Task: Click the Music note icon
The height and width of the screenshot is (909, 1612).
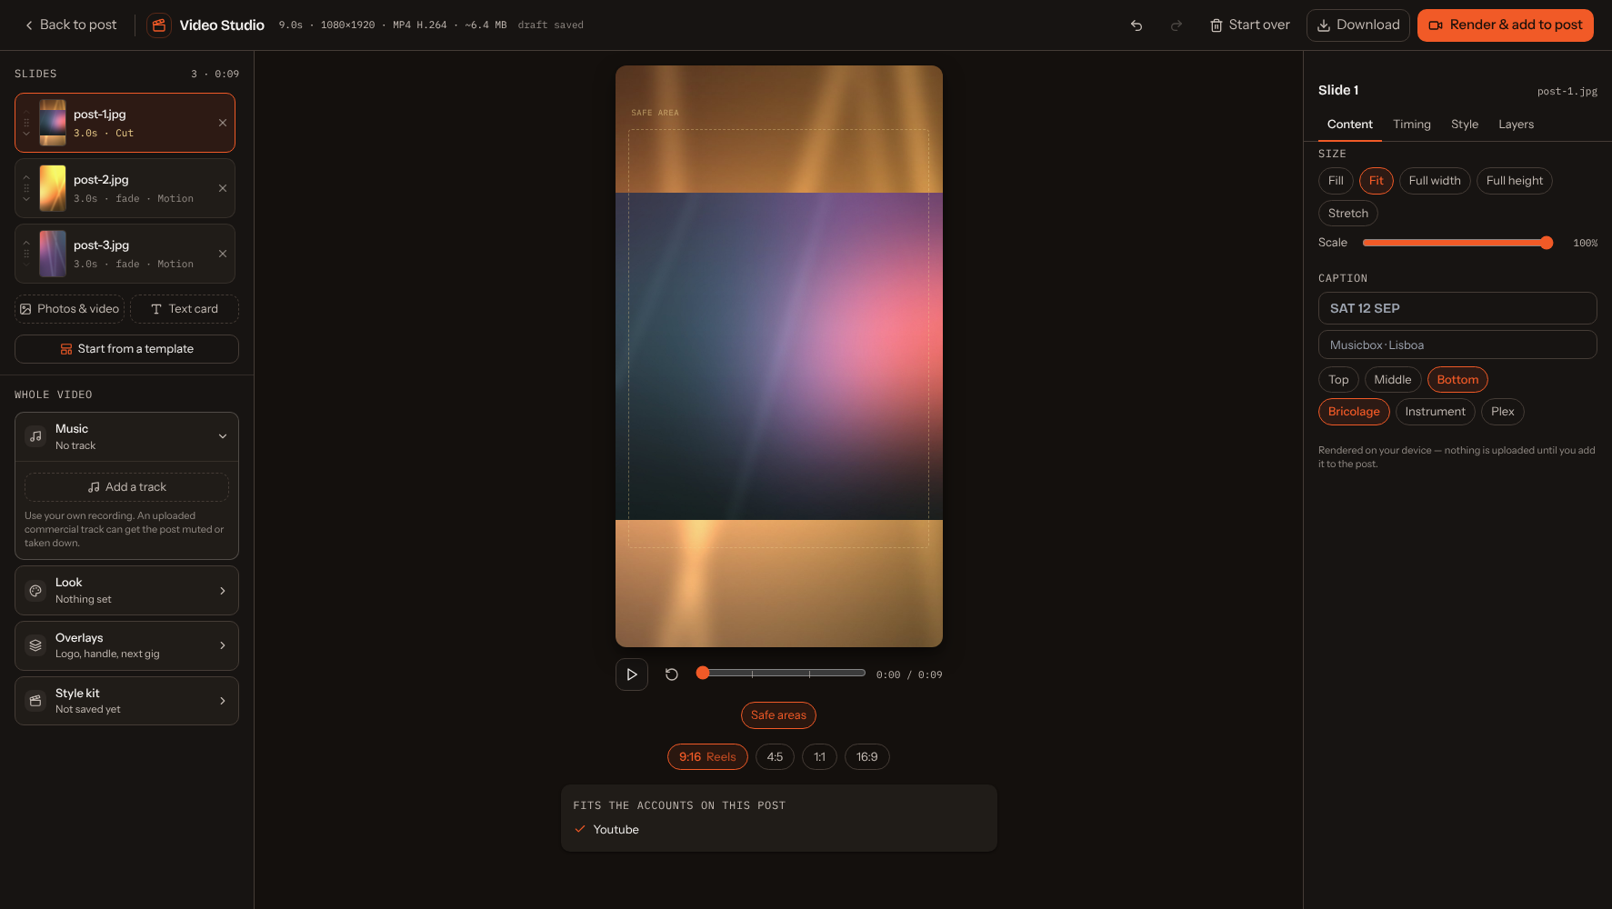Action: coord(35,436)
